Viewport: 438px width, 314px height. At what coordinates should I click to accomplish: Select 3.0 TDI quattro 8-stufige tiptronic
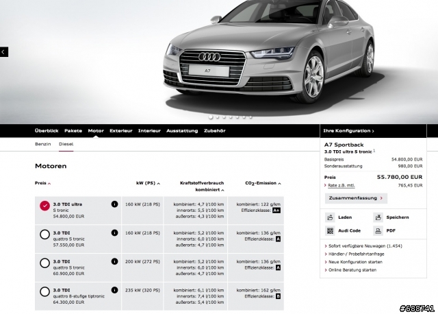[x=44, y=291]
